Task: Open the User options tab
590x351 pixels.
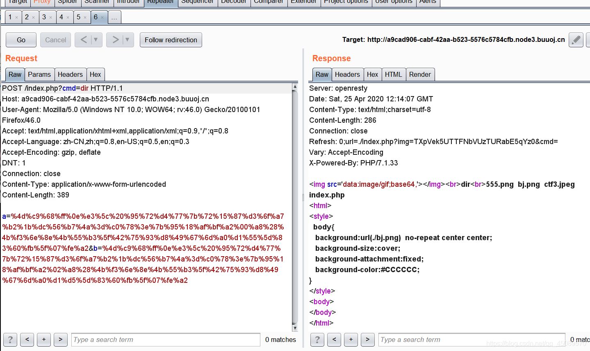Action: 394,2
